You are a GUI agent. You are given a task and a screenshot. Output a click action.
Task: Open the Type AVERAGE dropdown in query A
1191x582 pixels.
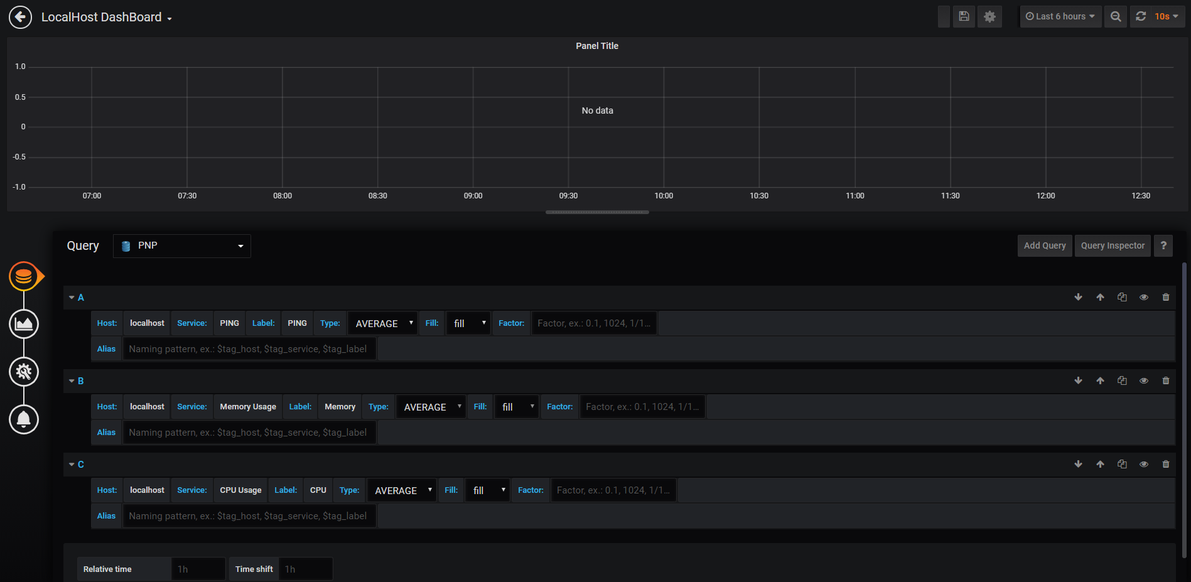coord(383,323)
